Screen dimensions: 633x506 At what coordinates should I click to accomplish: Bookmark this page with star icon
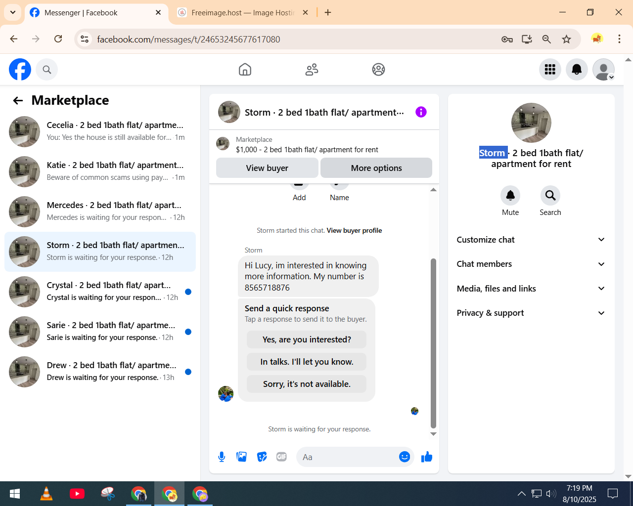pyautogui.click(x=567, y=39)
